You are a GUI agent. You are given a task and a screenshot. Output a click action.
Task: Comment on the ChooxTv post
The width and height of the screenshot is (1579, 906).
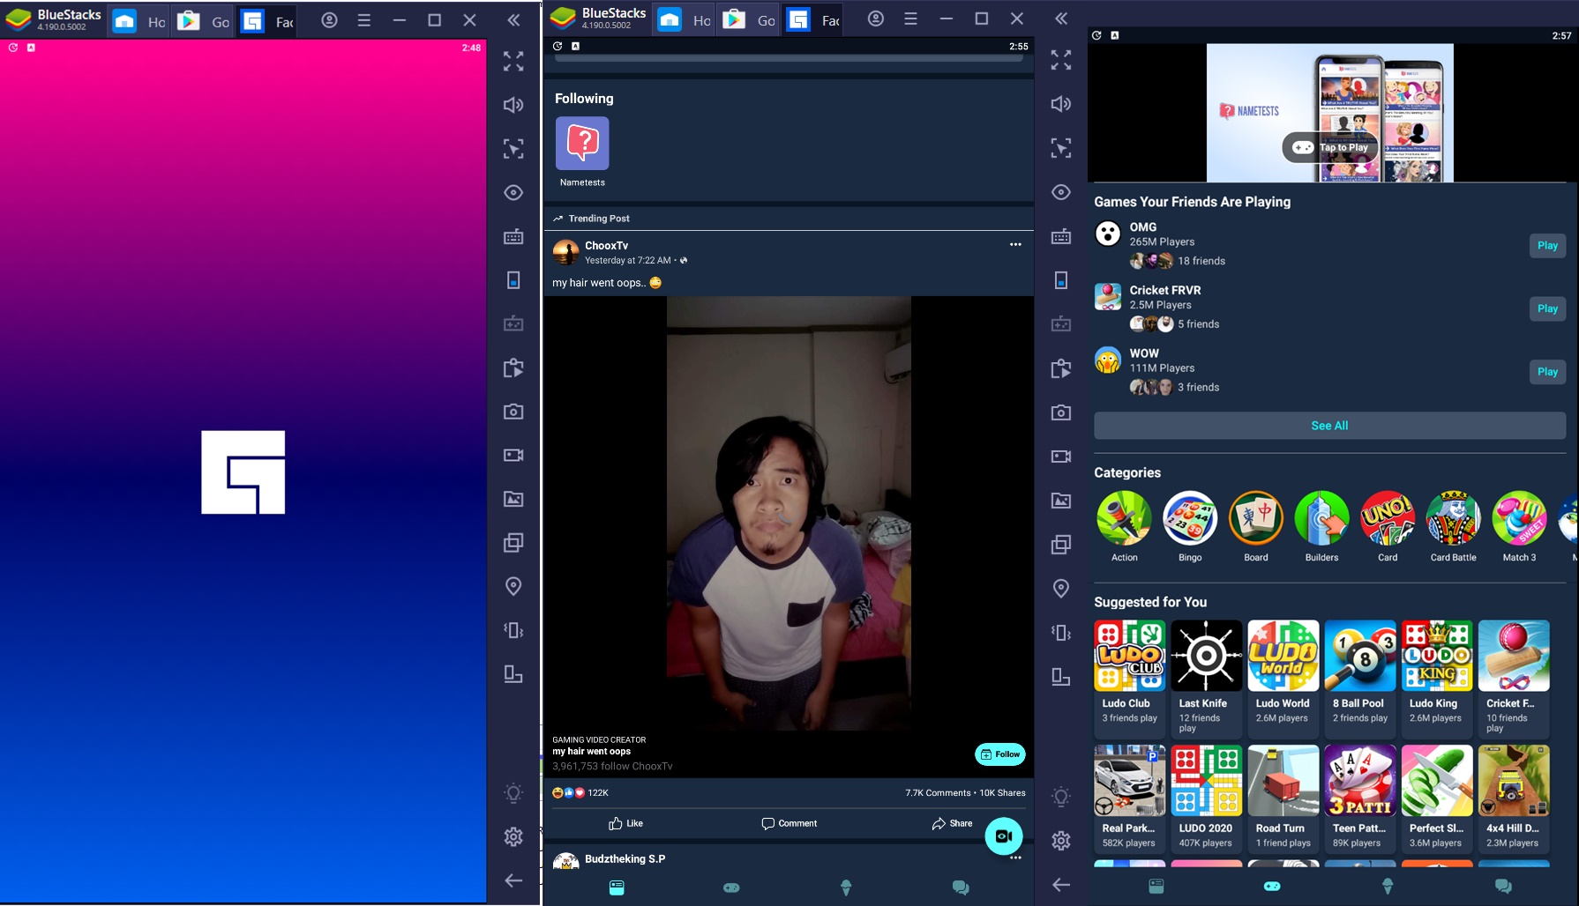pyautogui.click(x=789, y=823)
